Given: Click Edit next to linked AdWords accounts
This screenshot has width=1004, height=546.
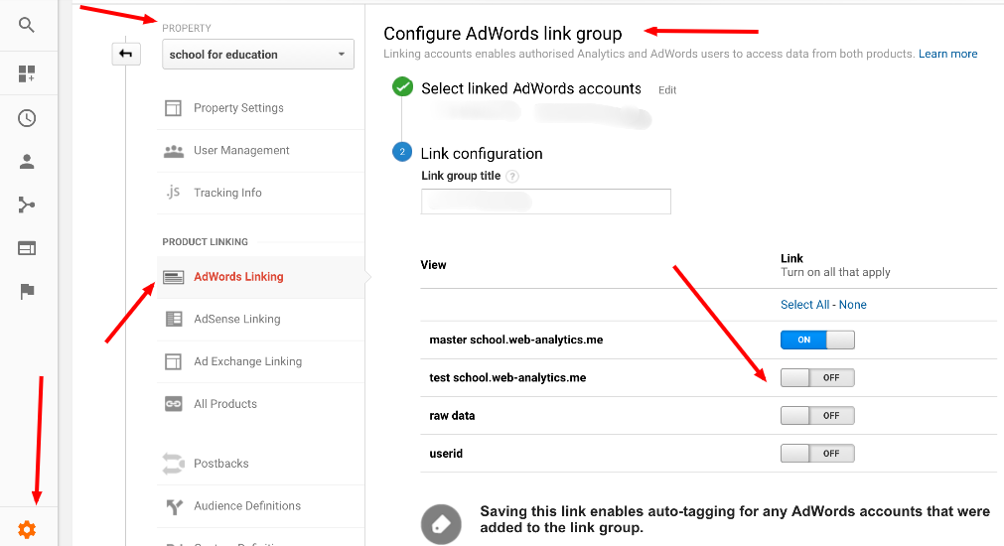Looking at the screenshot, I should pyautogui.click(x=667, y=90).
